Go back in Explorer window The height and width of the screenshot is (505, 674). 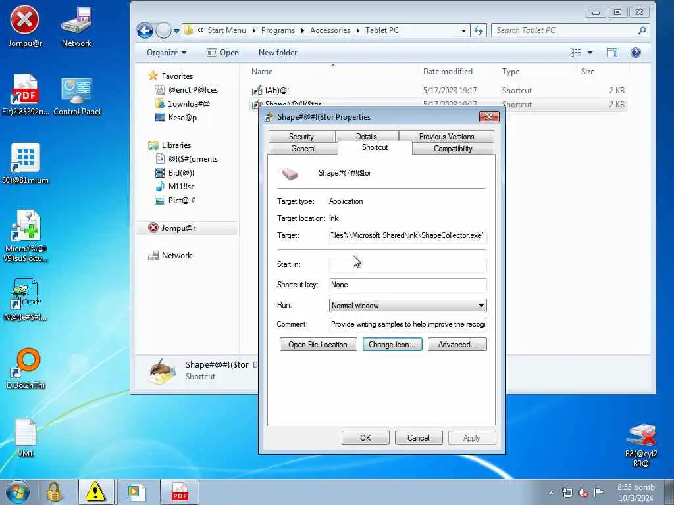[x=145, y=30]
